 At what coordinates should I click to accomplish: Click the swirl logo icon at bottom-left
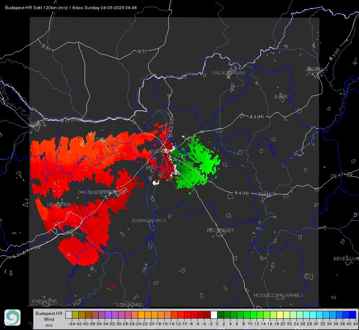(12, 318)
